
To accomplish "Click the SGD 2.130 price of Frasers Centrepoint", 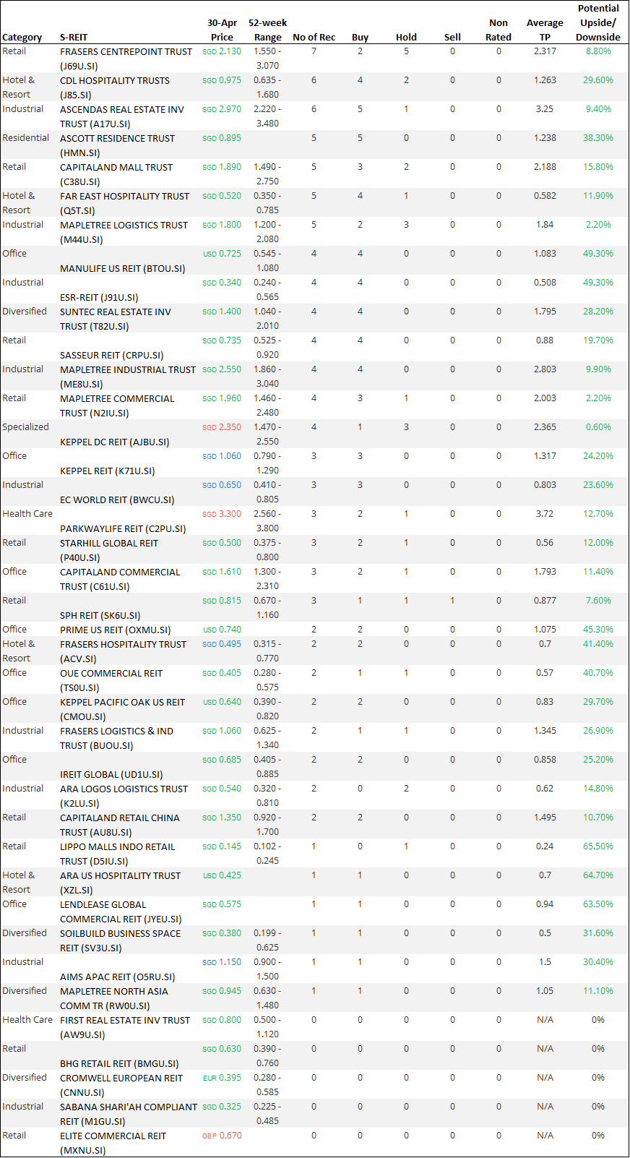I will pos(222,51).
